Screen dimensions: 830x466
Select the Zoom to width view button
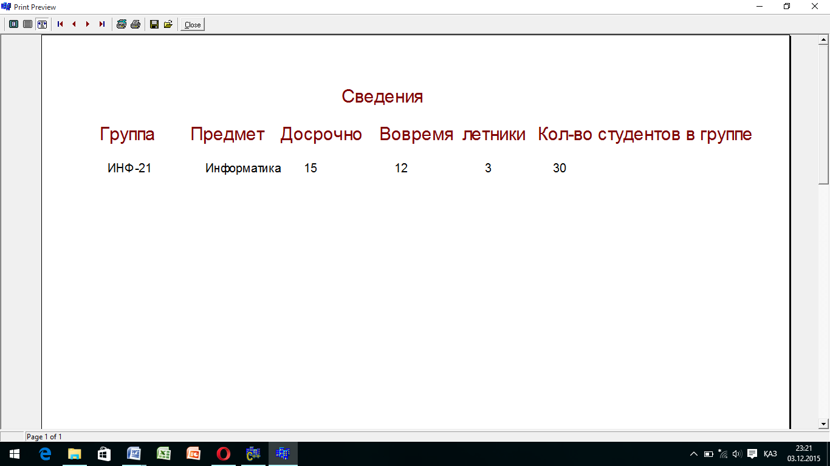pos(42,24)
